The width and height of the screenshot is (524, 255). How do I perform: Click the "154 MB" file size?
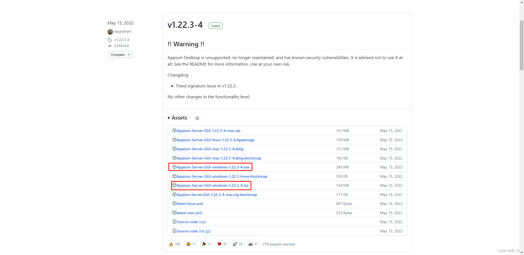tap(342, 186)
